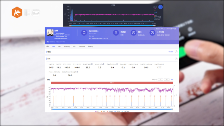Collapse the overview section using its circle arrow
The image size is (224, 126).
point(176,52)
